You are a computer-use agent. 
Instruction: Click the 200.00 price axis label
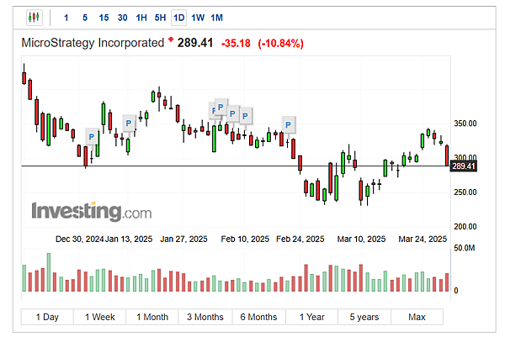click(x=465, y=227)
